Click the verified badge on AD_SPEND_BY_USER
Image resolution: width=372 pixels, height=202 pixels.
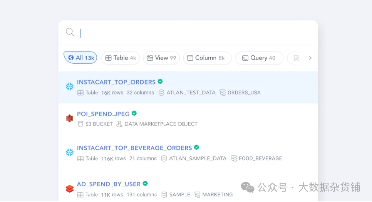(x=145, y=184)
